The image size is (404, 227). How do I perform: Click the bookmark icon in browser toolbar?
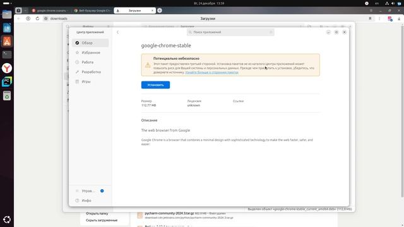(370, 18)
